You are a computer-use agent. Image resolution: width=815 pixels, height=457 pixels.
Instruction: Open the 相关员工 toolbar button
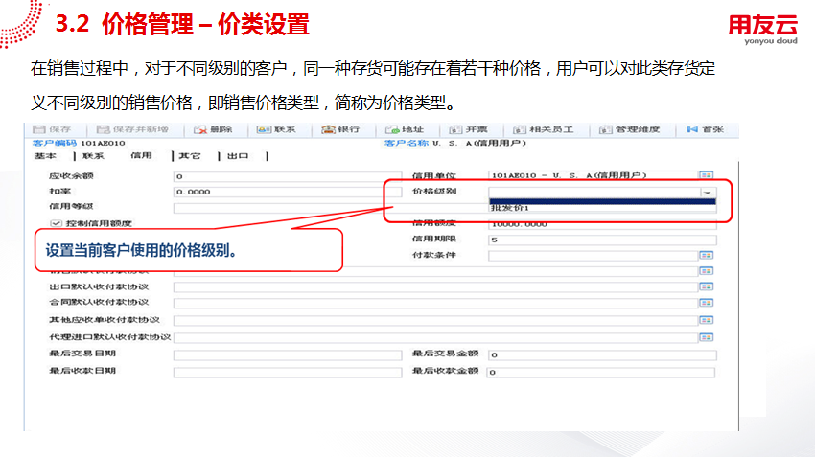(543, 129)
